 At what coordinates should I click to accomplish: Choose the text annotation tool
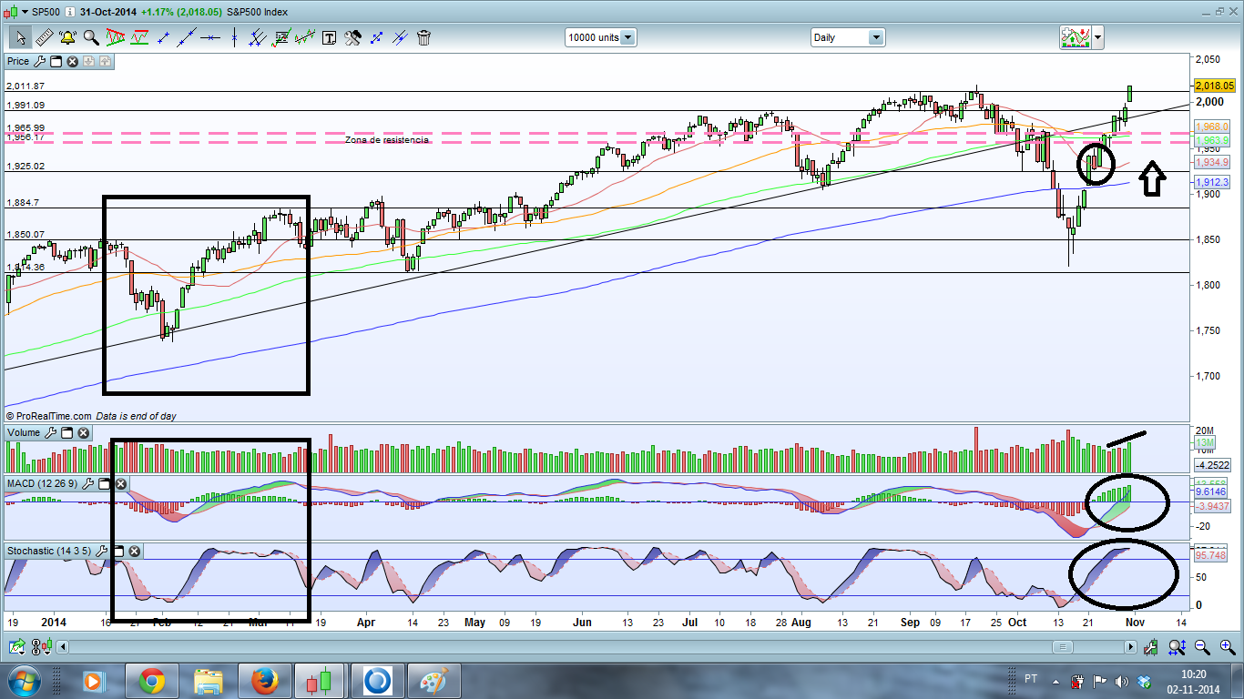coord(329,37)
